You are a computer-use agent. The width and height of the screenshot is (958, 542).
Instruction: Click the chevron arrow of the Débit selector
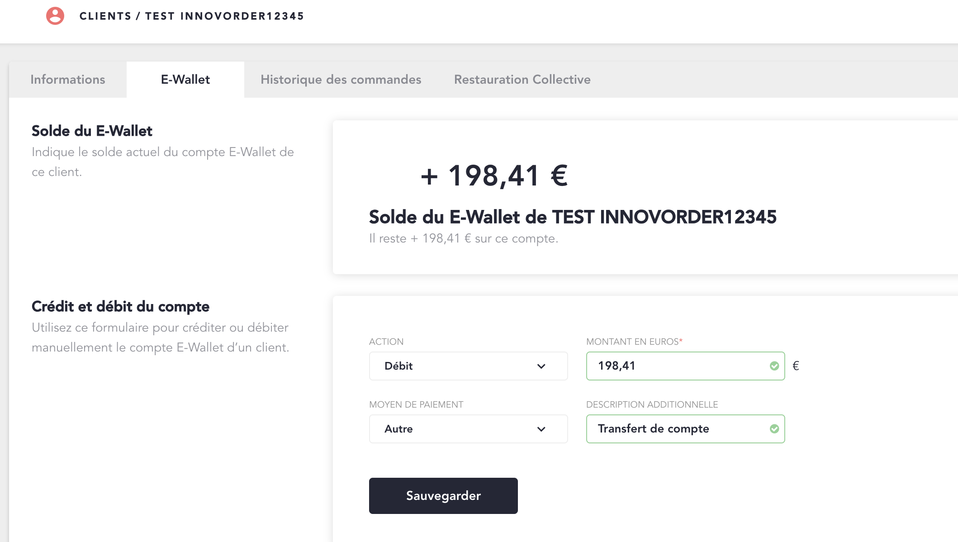(x=541, y=366)
